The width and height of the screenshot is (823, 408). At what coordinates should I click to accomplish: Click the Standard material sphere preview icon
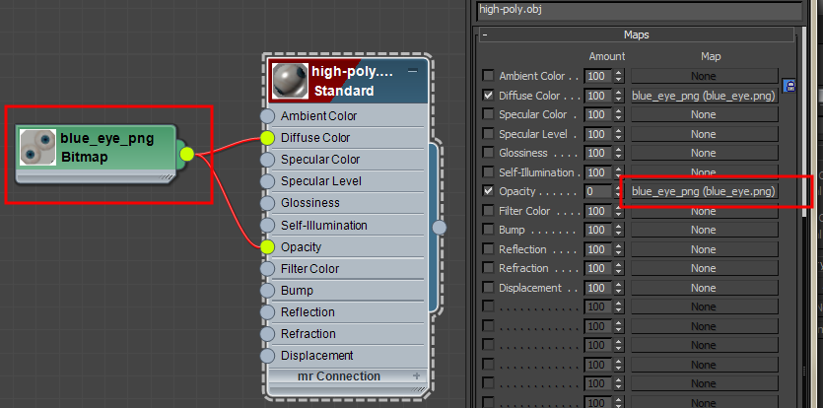[x=289, y=81]
